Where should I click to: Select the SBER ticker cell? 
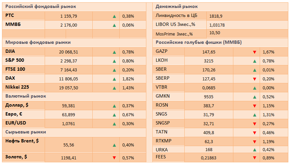(x=161, y=69)
